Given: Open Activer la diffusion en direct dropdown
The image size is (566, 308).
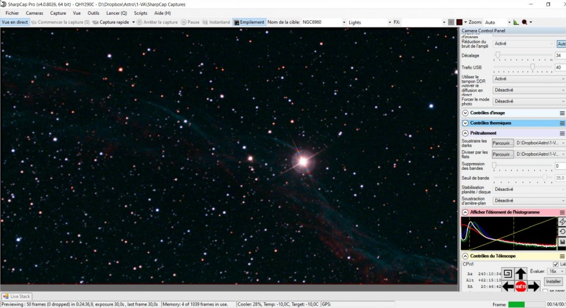Looking at the screenshot, I should [x=529, y=90].
